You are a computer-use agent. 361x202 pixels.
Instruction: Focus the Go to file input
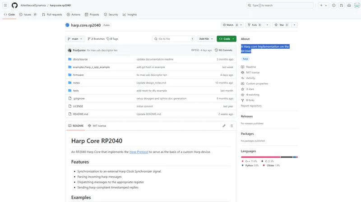(174, 39)
